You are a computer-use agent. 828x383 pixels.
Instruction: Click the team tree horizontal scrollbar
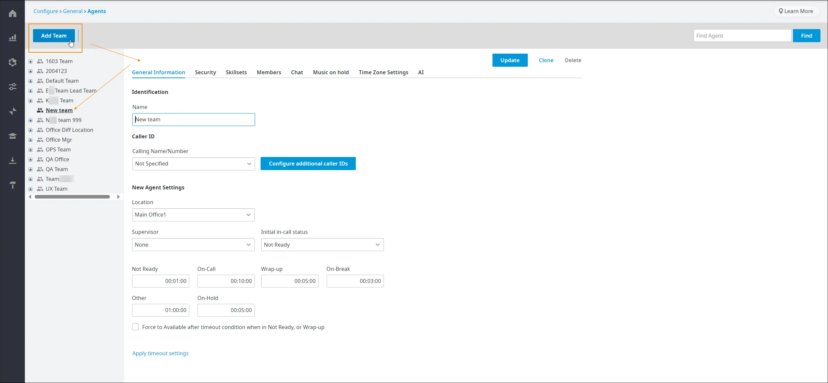pyautogui.click(x=72, y=197)
